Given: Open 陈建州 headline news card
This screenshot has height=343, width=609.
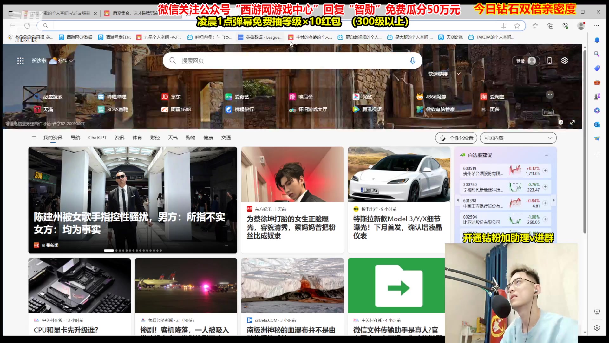Looking at the screenshot, I should click(133, 200).
